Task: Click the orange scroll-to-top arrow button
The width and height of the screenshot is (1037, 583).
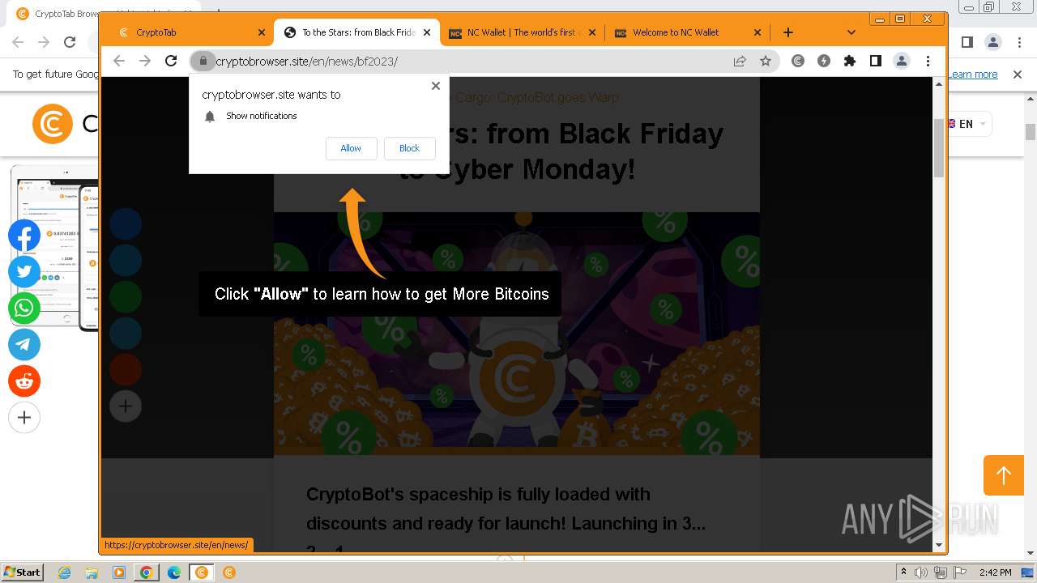Action: point(1004,475)
